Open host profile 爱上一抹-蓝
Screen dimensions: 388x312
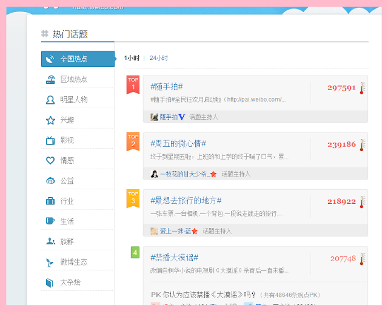tap(175, 232)
